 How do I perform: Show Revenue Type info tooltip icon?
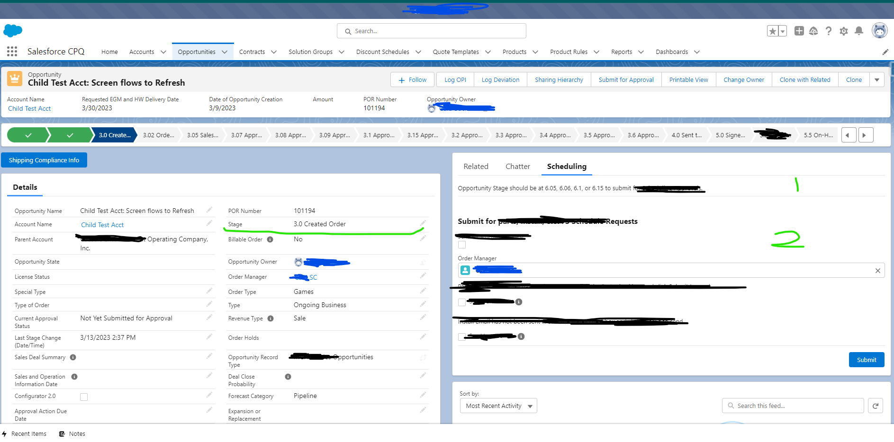click(271, 318)
